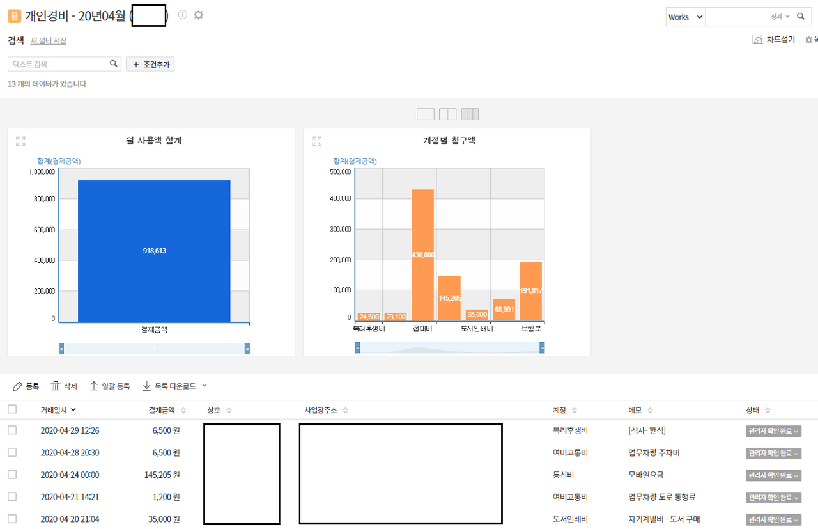Click the 조건추가 button
The height and width of the screenshot is (529, 818).
point(150,64)
